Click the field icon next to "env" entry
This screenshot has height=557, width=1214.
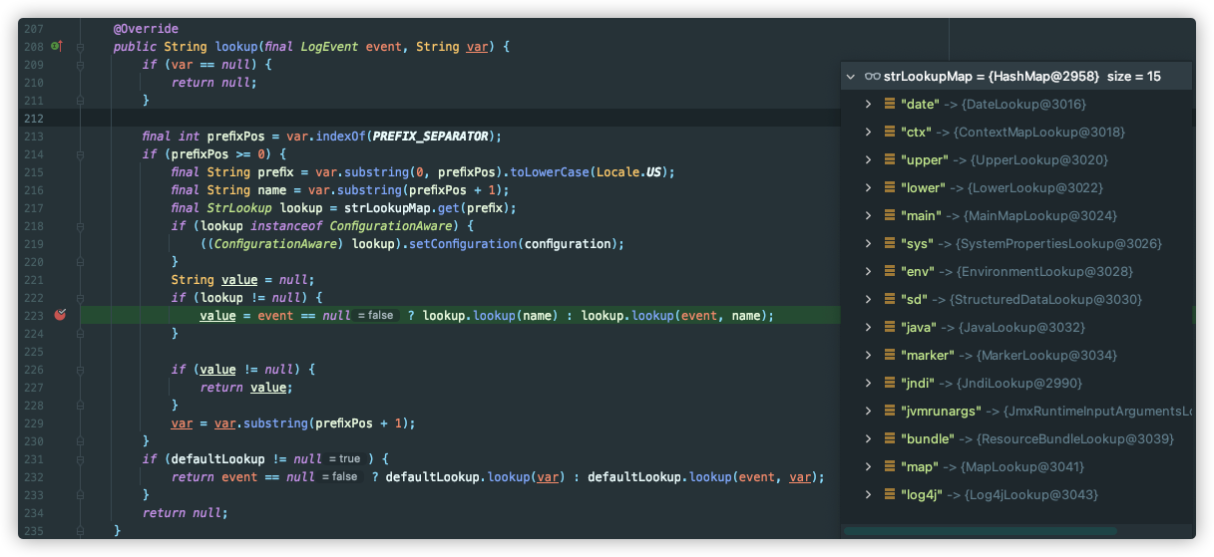(888, 271)
